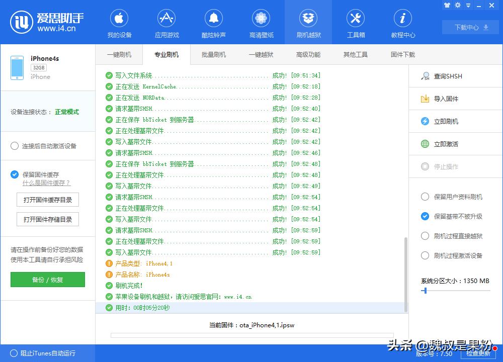Select 保留用户资料刷机 option
This screenshot has height=362, width=503.
click(x=425, y=197)
